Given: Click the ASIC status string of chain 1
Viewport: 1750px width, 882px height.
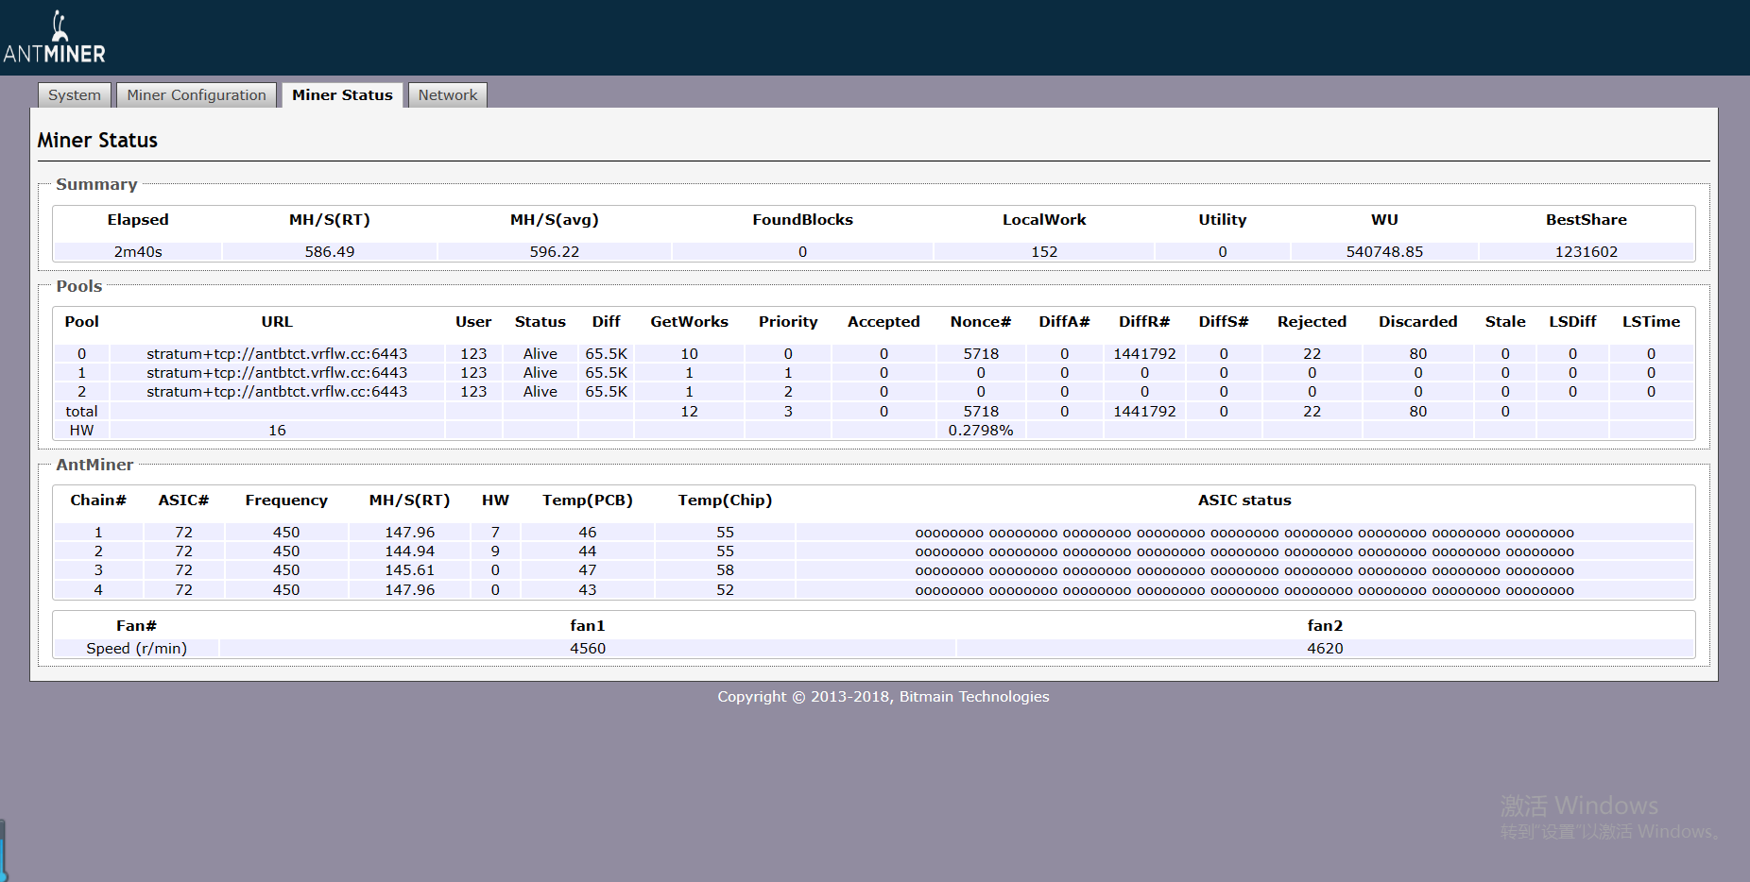Looking at the screenshot, I should 1244,534.
